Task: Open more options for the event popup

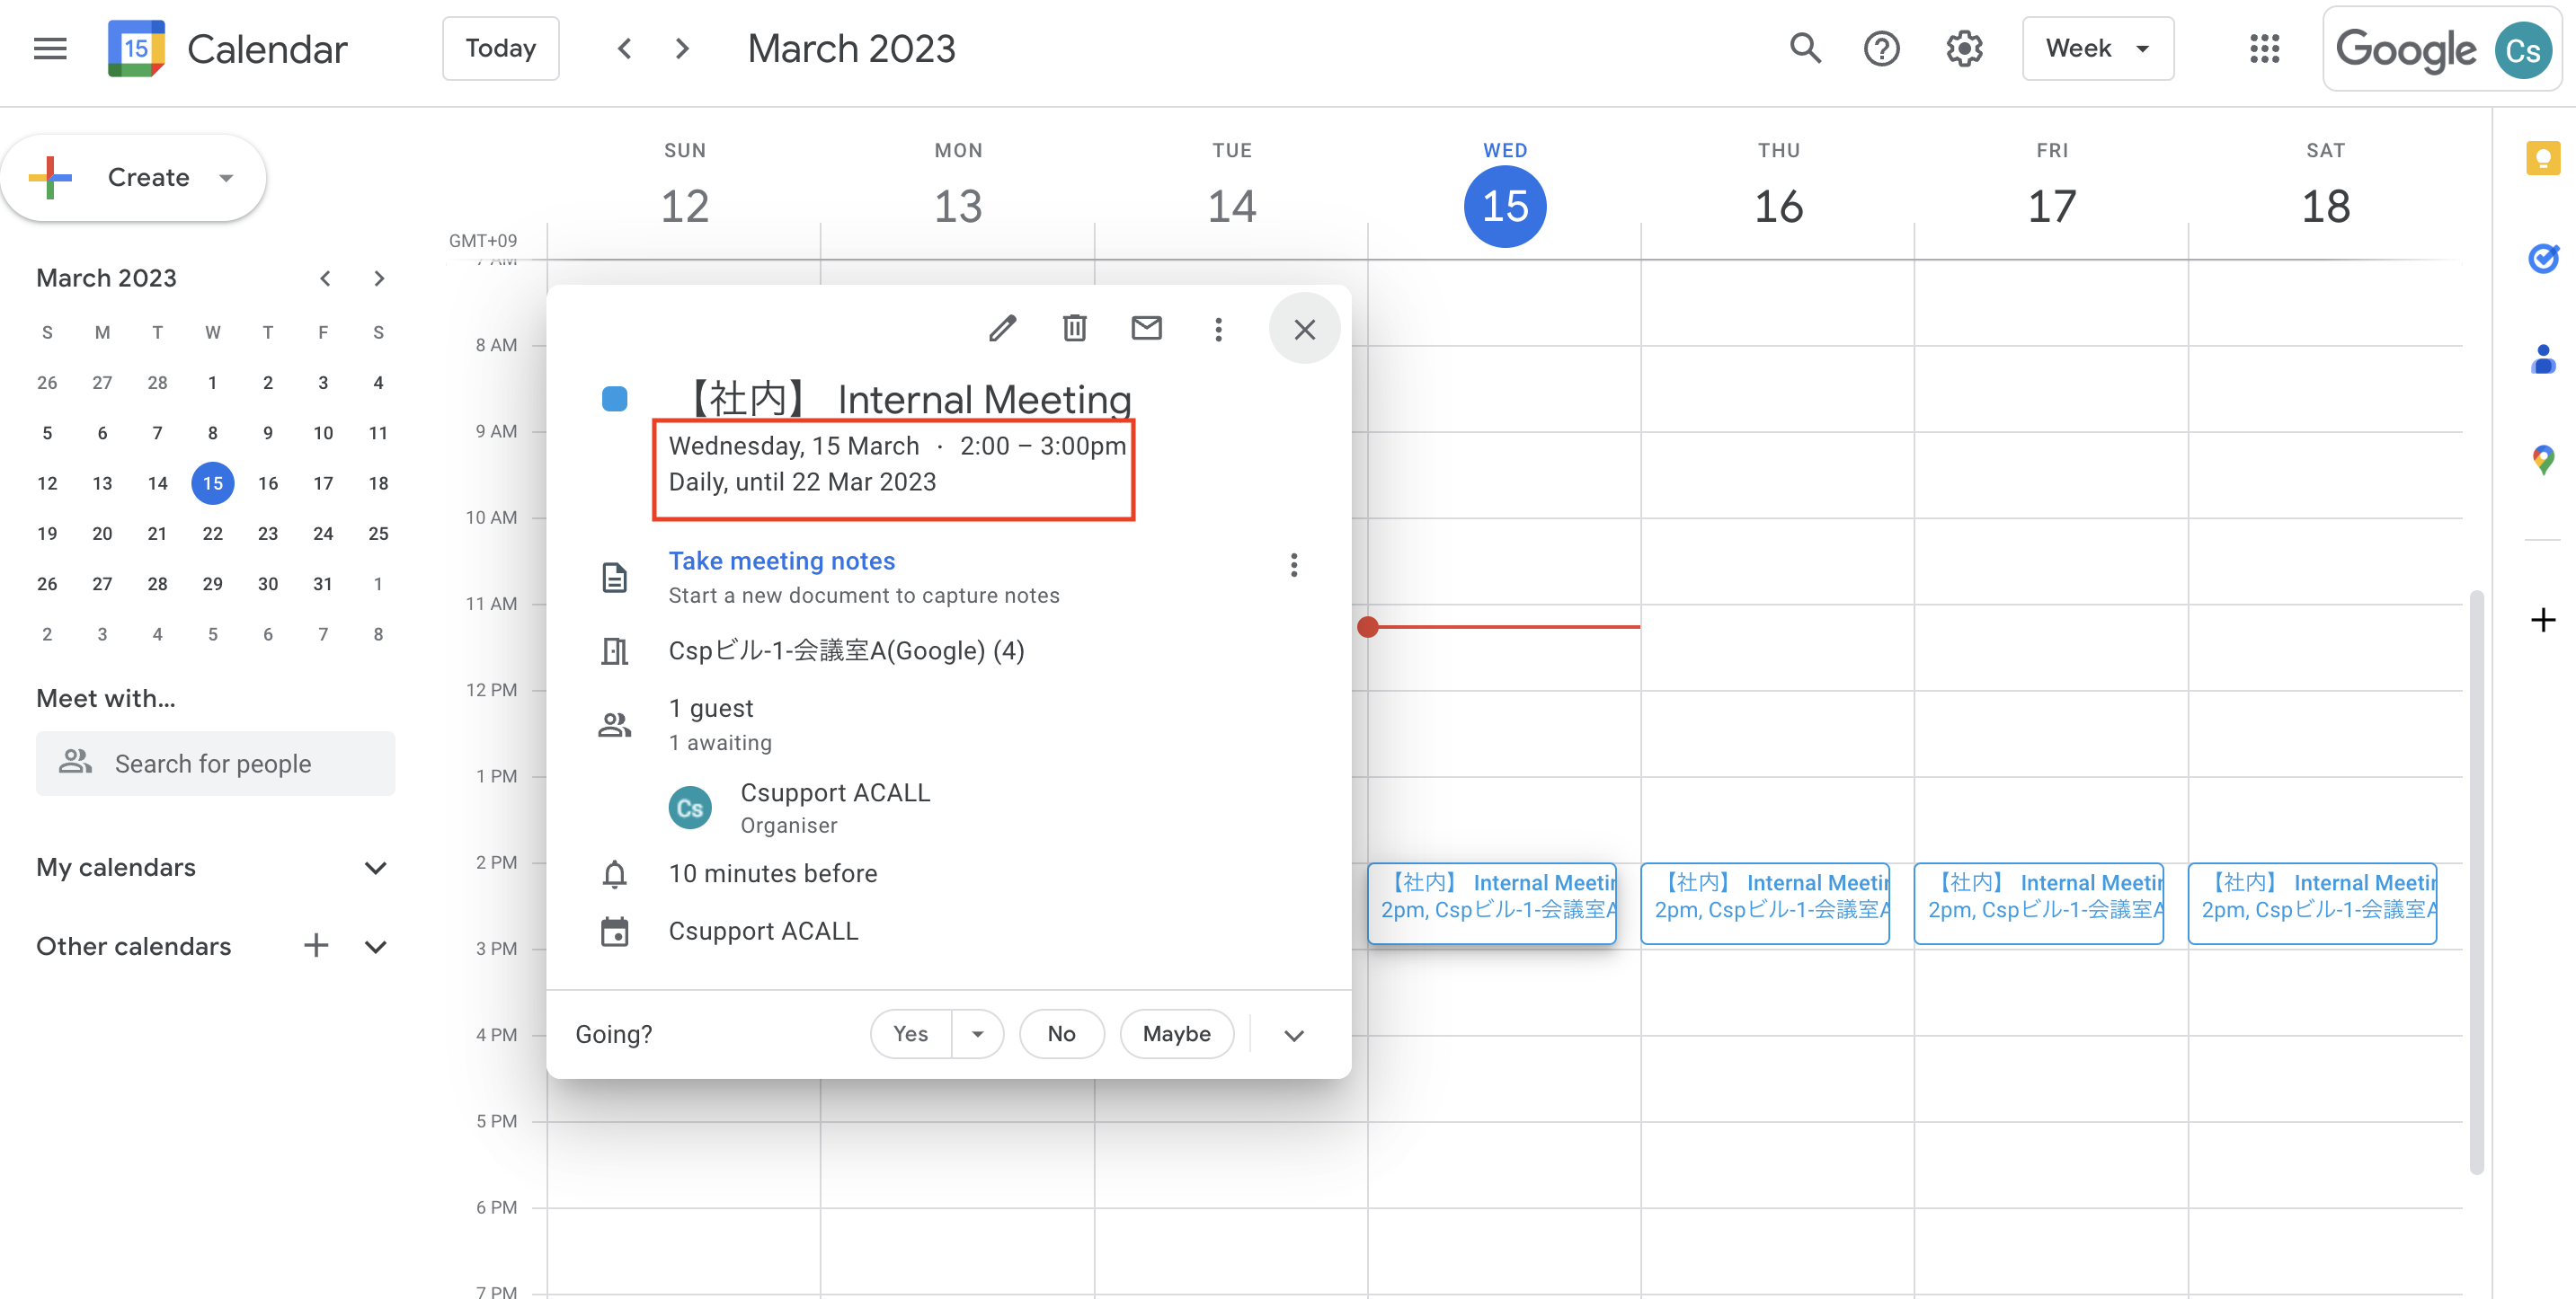Action: [1218, 328]
